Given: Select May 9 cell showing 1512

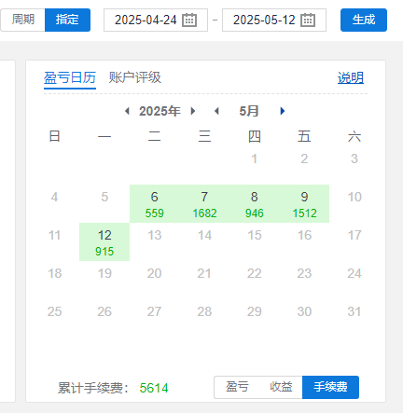Looking at the screenshot, I should [x=304, y=204].
